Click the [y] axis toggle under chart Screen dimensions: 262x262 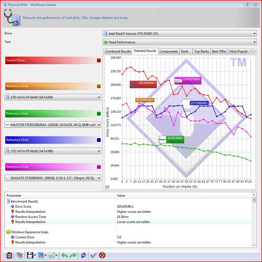click(107, 187)
